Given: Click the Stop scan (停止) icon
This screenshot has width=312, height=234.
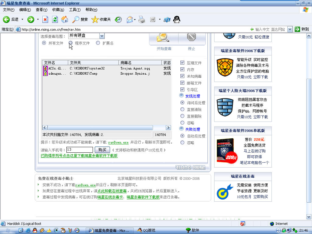Looking at the screenshot, I should [191, 37].
